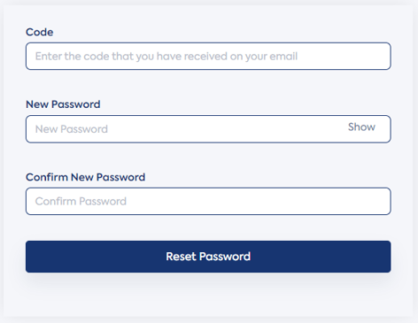The height and width of the screenshot is (323, 418).
Task: Click the dark blue Reset Password bar
Action: 208,257
